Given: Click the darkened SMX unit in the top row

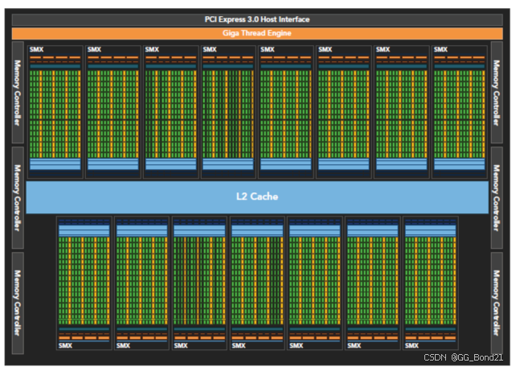Looking at the screenshot, I should click(x=228, y=112).
